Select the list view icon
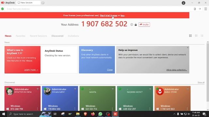This screenshot has width=209, height=117. [x=202, y=36]
